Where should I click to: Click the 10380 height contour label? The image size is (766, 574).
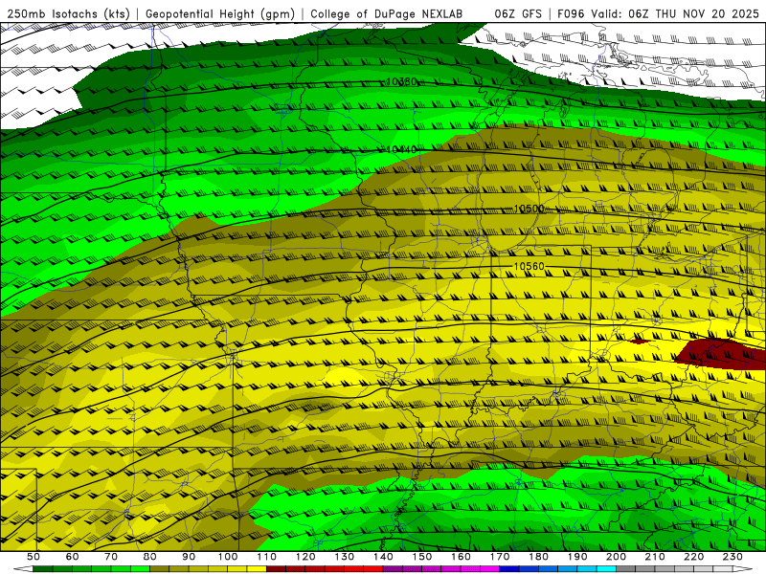coord(401,81)
